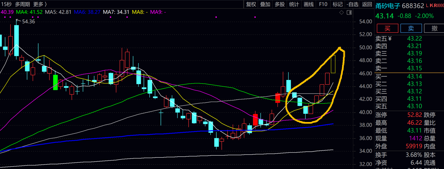Open the 画线 drawing tools
444x169 pixels.
pyautogui.click(x=308, y=4)
